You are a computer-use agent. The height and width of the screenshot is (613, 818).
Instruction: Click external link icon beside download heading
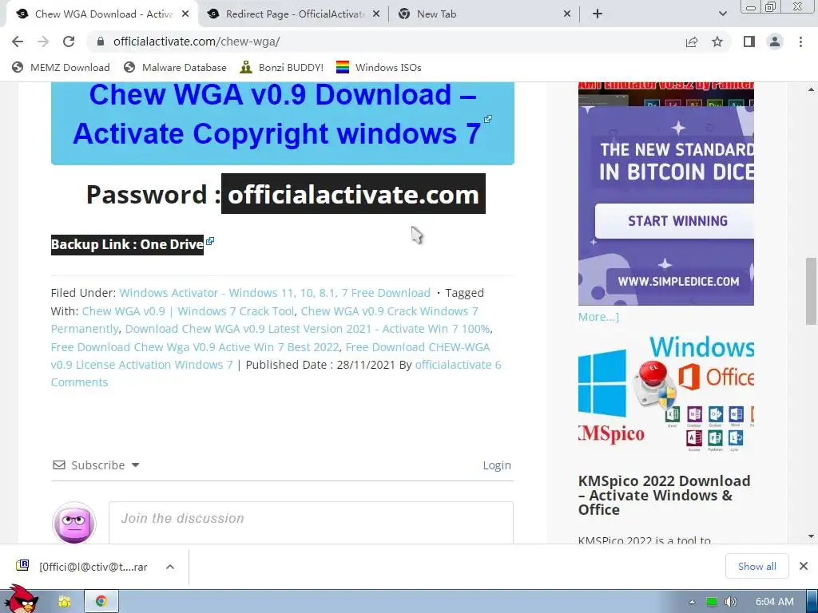[488, 120]
